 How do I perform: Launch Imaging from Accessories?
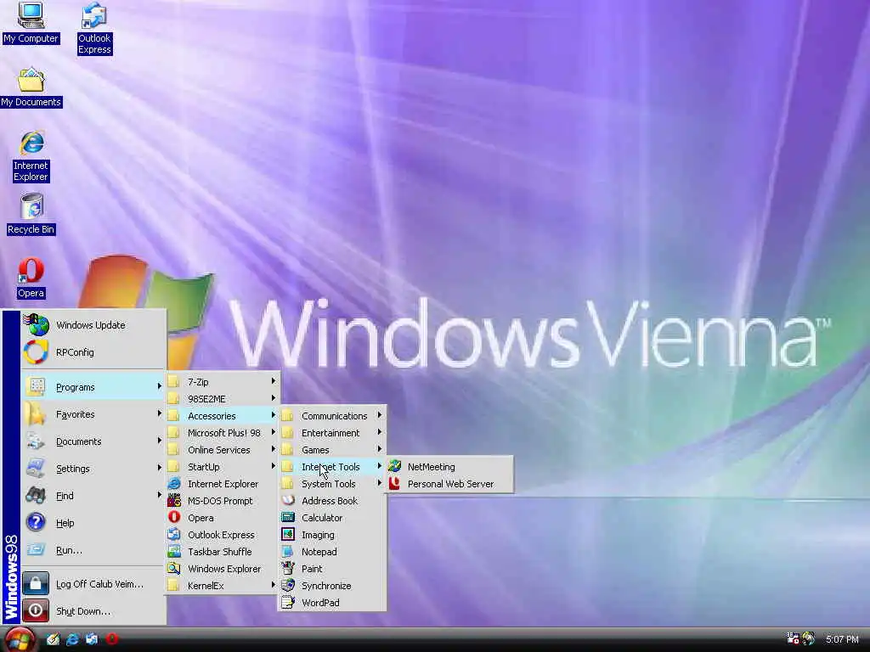(332, 535)
